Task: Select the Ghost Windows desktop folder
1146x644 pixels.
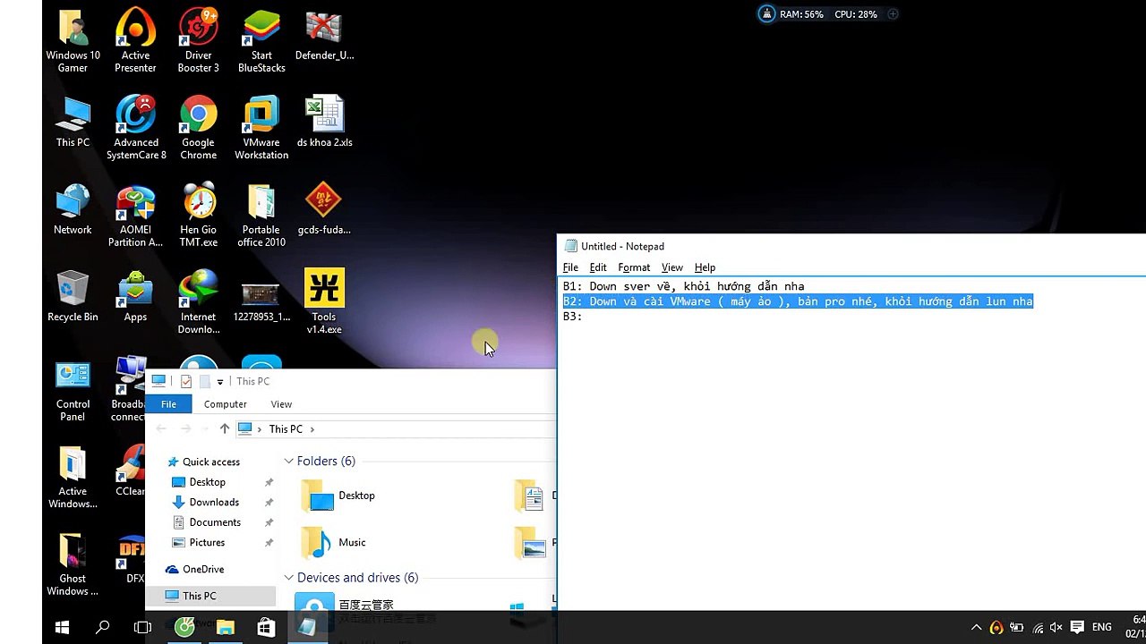Action: [x=73, y=564]
